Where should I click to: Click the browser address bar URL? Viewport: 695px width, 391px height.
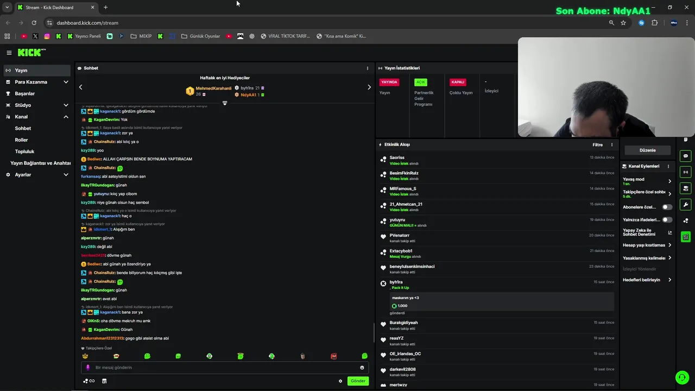tap(87, 23)
